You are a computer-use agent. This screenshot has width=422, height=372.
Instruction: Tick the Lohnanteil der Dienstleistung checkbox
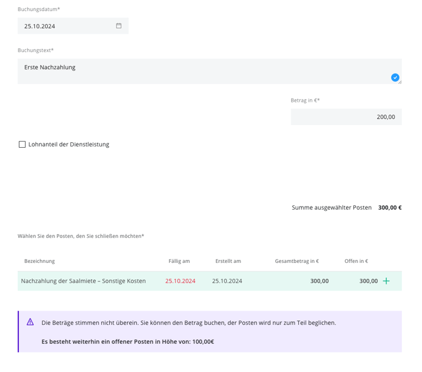point(22,145)
